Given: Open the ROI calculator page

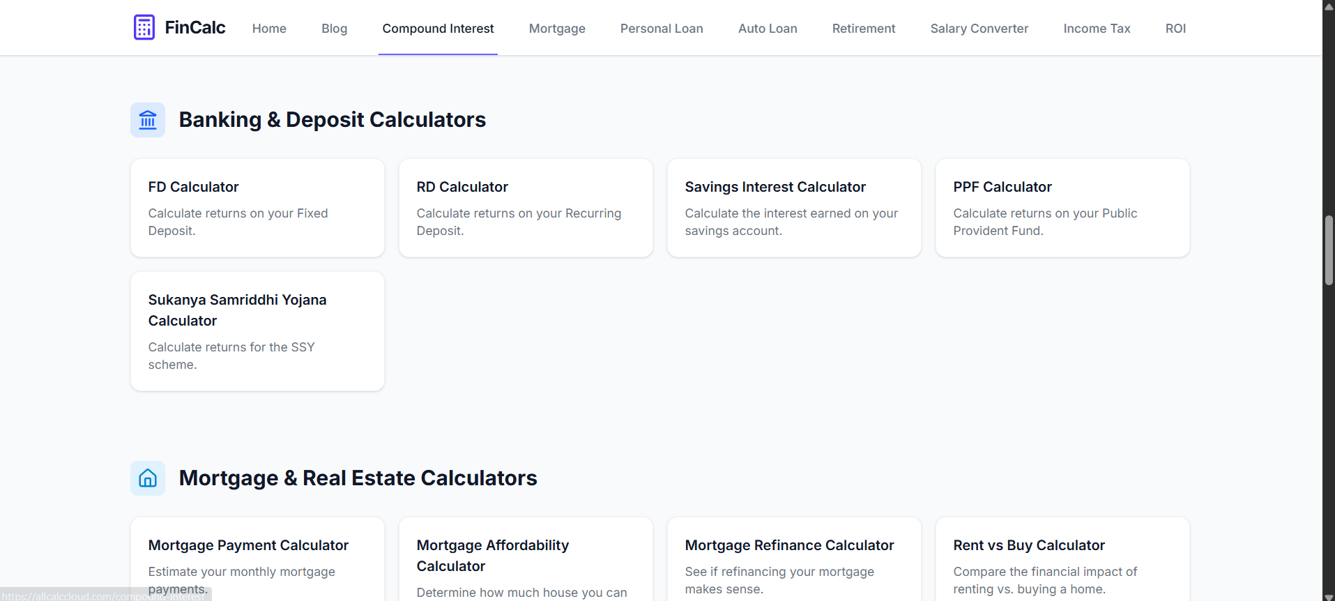Looking at the screenshot, I should [1175, 29].
